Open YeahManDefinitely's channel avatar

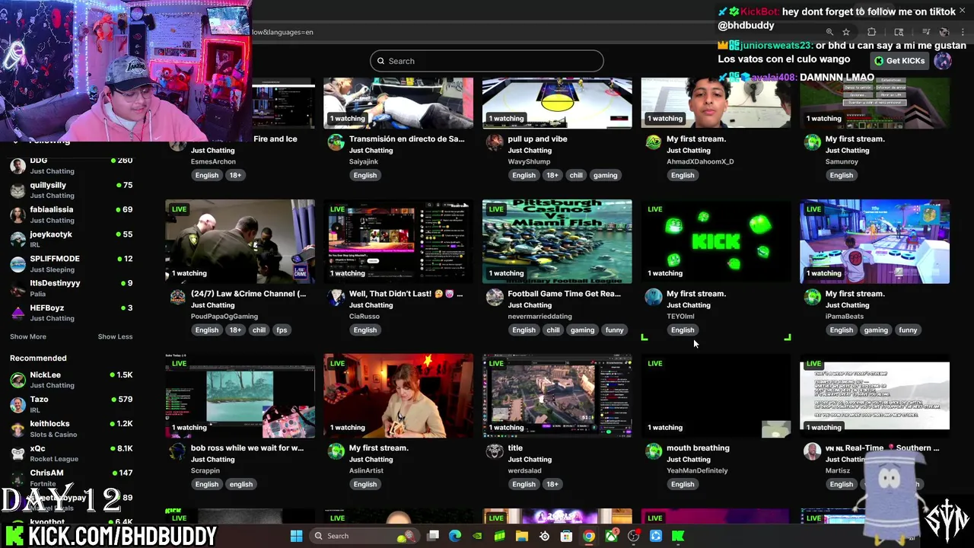pos(654,451)
